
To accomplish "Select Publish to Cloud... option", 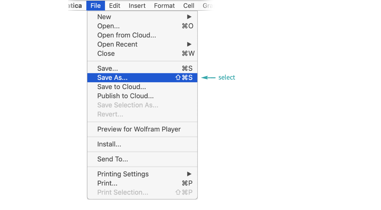I will [142, 96].
